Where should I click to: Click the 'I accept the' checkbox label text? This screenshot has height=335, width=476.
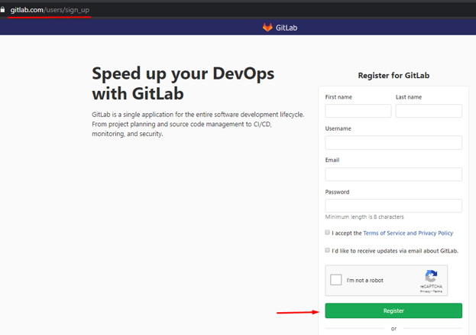pos(347,233)
